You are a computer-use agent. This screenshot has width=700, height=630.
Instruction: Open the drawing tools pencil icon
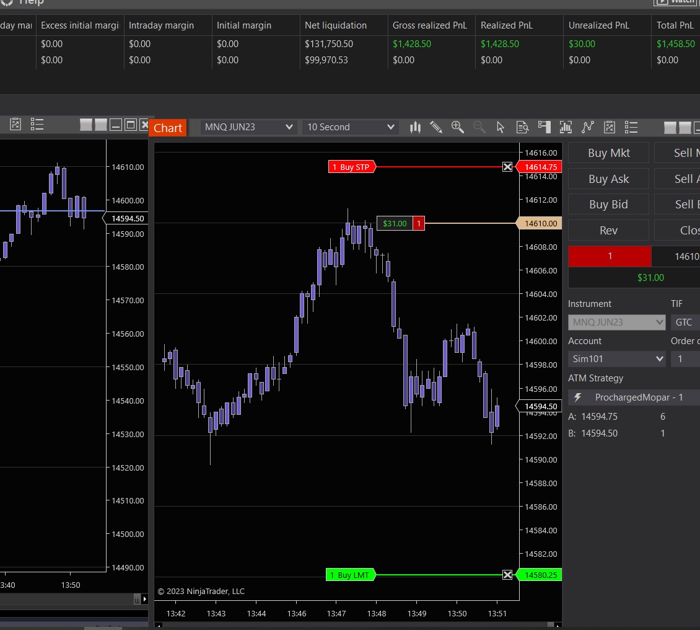pyautogui.click(x=436, y=127)
